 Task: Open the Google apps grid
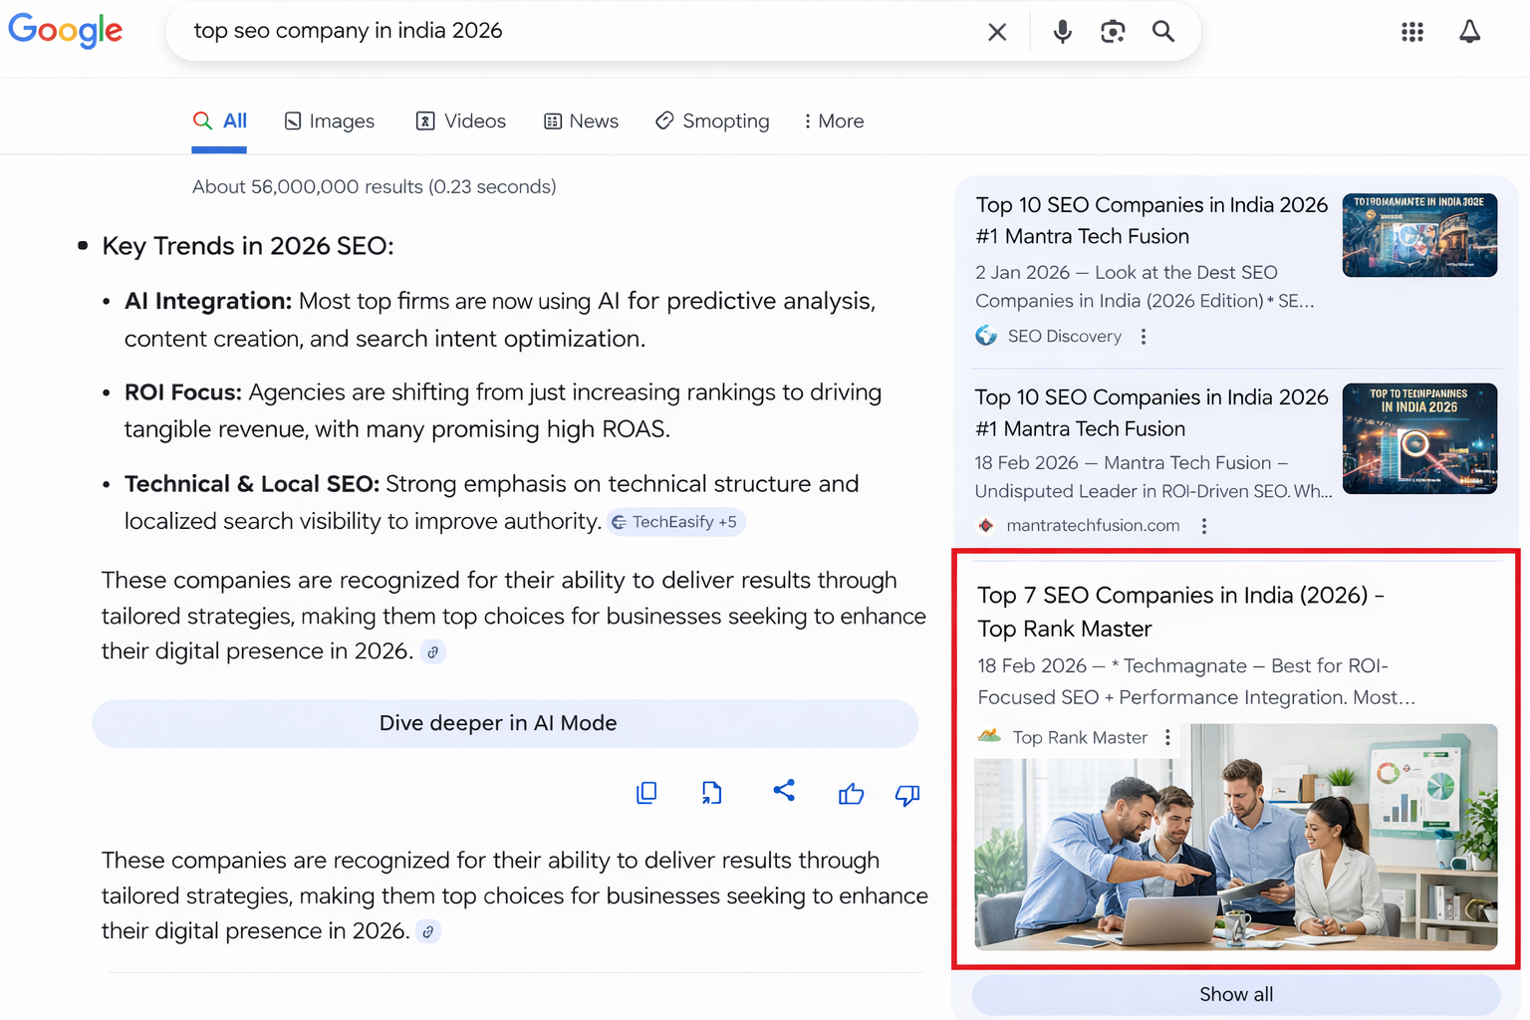point(1412,31)
